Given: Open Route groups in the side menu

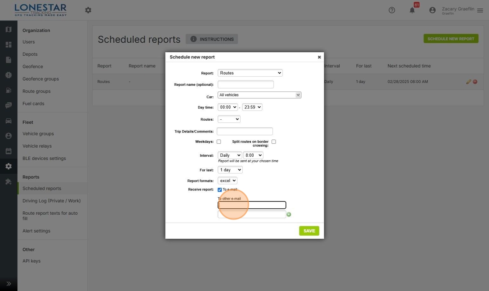Looking at the screenshot, I should pos(37,91).
